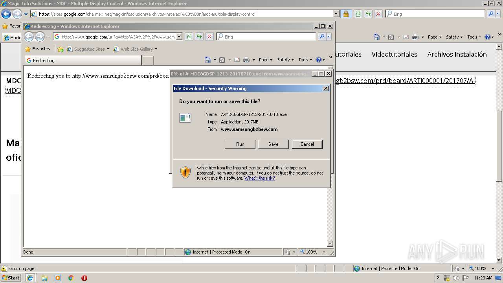Viewport: 503px width, 283px height.
Task: Click the lock security report icon
Action: pyautogui.click(x=345, y=14)
